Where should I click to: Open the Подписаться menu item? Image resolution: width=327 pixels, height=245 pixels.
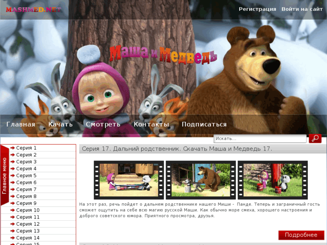204,124
